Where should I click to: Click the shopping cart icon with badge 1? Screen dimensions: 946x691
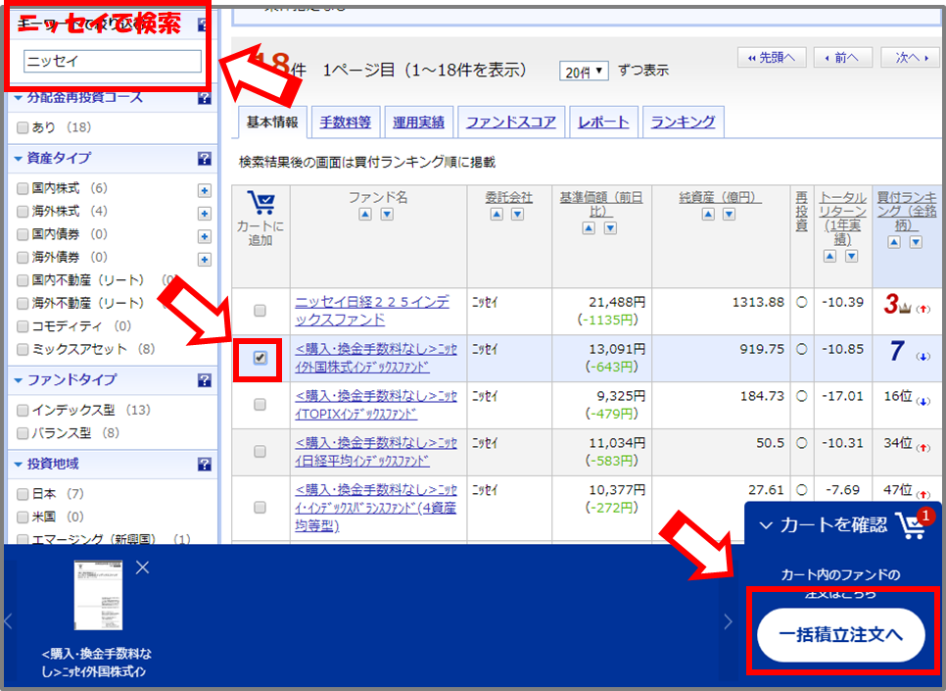[913, 524]
